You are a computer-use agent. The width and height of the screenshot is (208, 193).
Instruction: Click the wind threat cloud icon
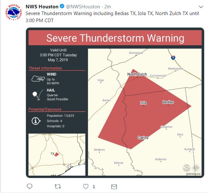[38, 79]
